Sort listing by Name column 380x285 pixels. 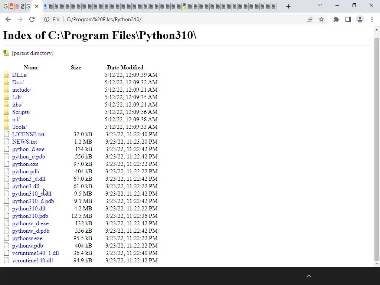coord(31,68)
